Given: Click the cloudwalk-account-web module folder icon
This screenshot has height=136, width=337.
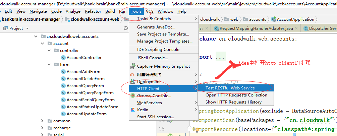Looking at the screenshot, I should (67, 19).
